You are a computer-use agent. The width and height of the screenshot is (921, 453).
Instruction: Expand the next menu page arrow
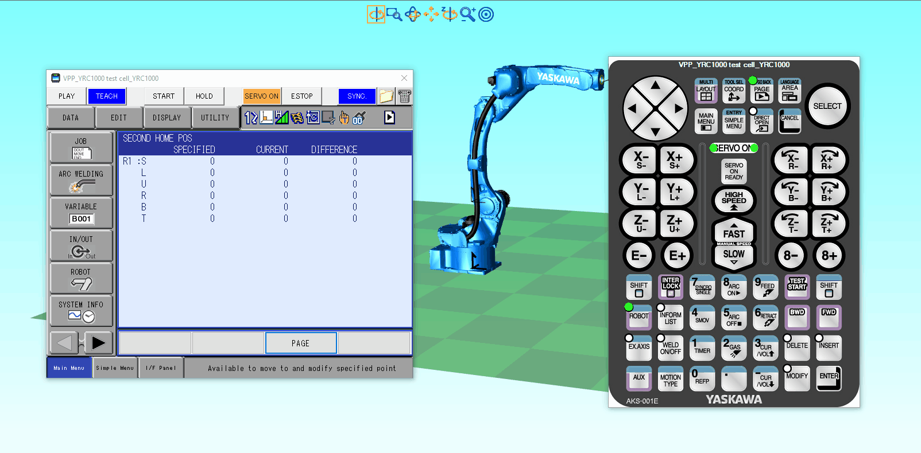[x=98, y=343]
